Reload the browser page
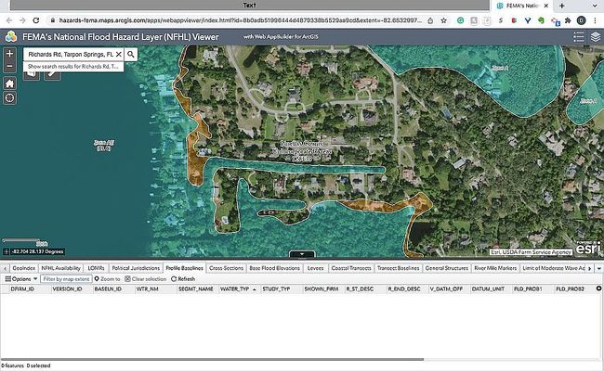The width and height of the screenshot is (604, 372). [x=36, y=20]
